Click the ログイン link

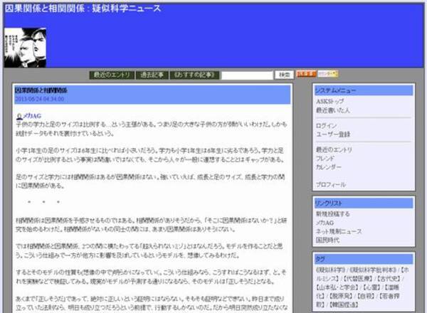click(x=327, y=125)
